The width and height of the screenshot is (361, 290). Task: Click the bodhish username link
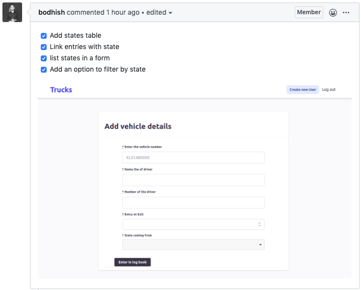pyautogui.click(x=52, y=13)
